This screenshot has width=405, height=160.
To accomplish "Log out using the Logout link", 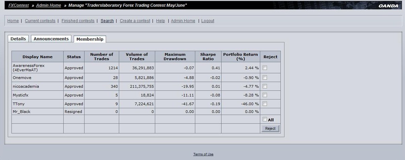I will click(x=208, y=21).
